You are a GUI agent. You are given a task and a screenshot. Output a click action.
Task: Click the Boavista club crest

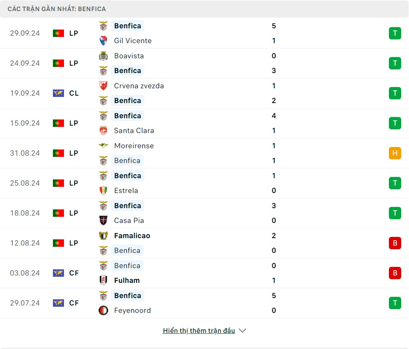click(103, 56)
